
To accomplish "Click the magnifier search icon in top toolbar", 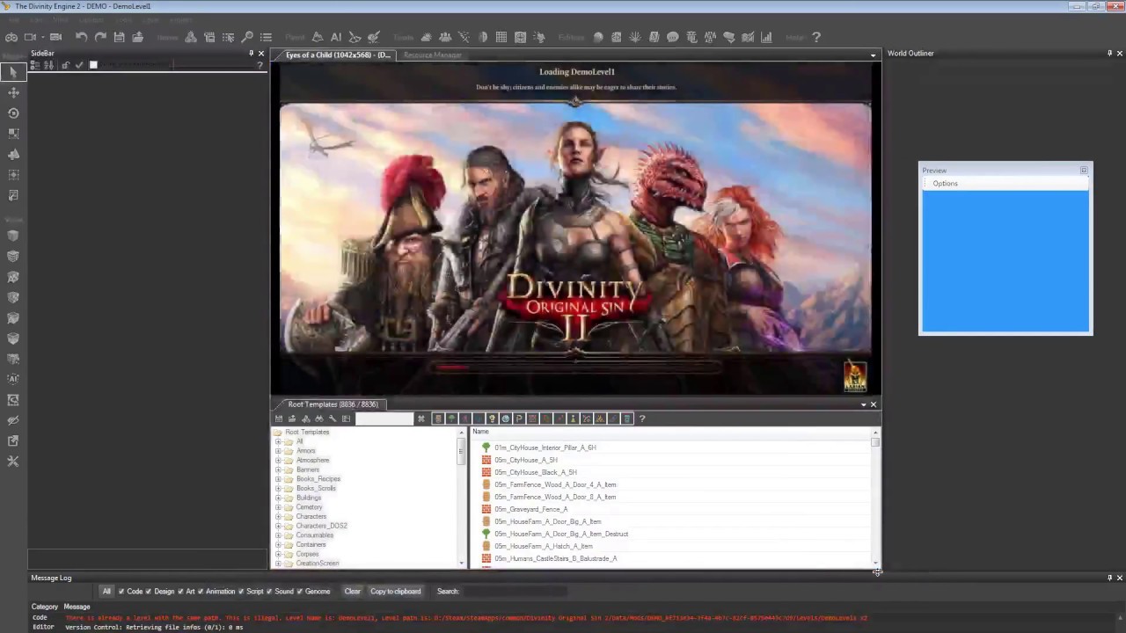I will point(247,37).
